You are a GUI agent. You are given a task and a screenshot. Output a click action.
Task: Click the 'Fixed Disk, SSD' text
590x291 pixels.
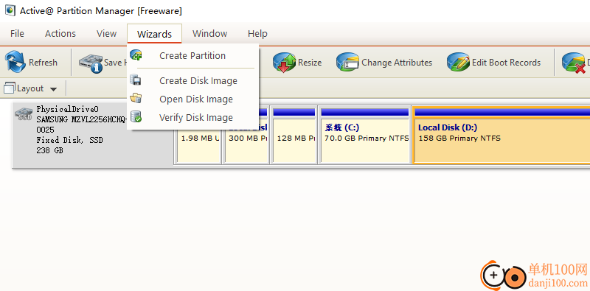pyautogui.click(x=69, y=140)
